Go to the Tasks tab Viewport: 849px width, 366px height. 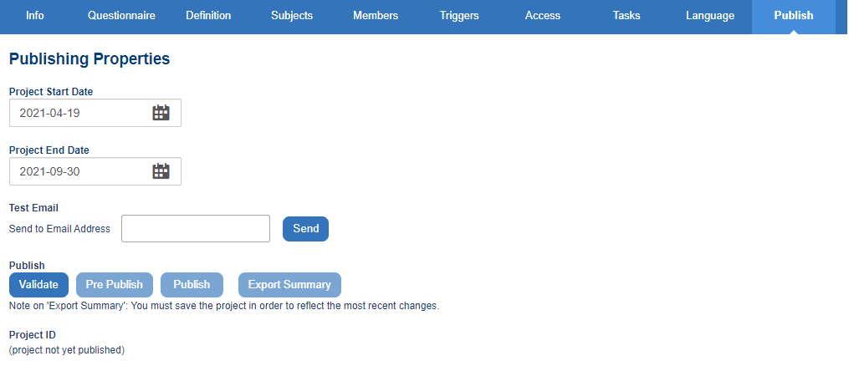coord(627,16)
